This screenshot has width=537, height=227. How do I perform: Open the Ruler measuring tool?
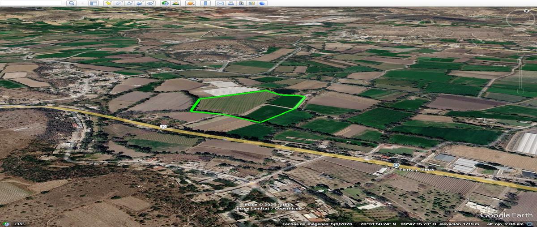click(205, 3)
